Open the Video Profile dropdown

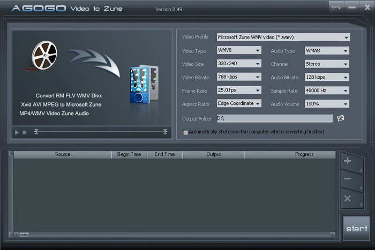pos(283,37)
